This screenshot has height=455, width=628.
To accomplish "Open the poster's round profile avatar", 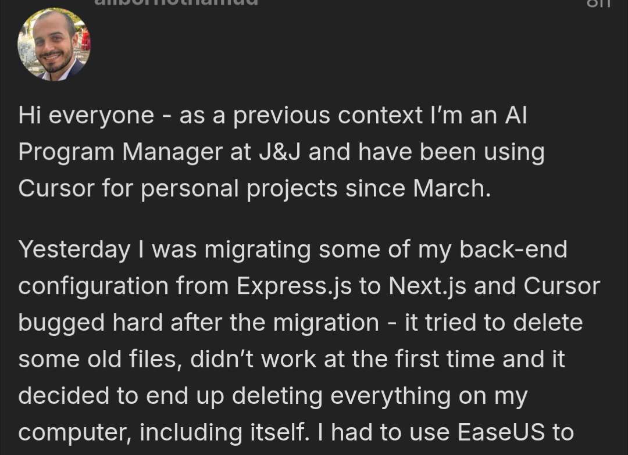I will click(54, 44).
